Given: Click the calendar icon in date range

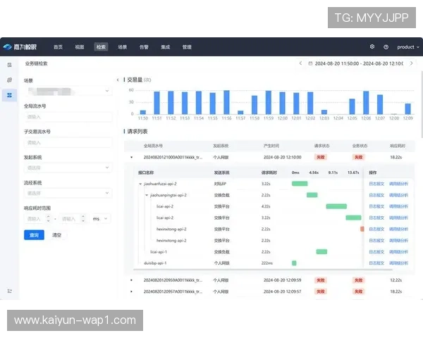Looking at the screenshot, I should pos(311,63).
